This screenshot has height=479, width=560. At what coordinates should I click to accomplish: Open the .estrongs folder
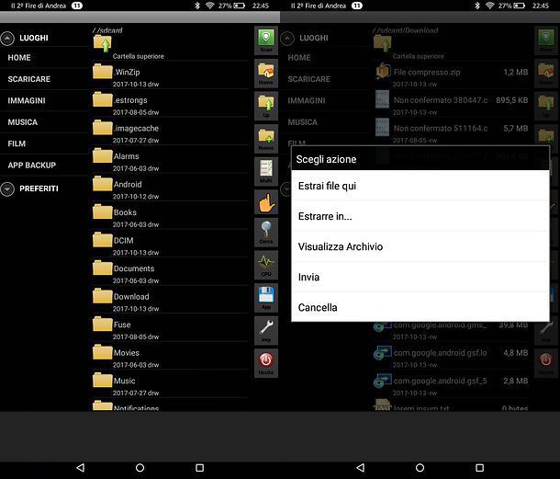click(170, 104)
